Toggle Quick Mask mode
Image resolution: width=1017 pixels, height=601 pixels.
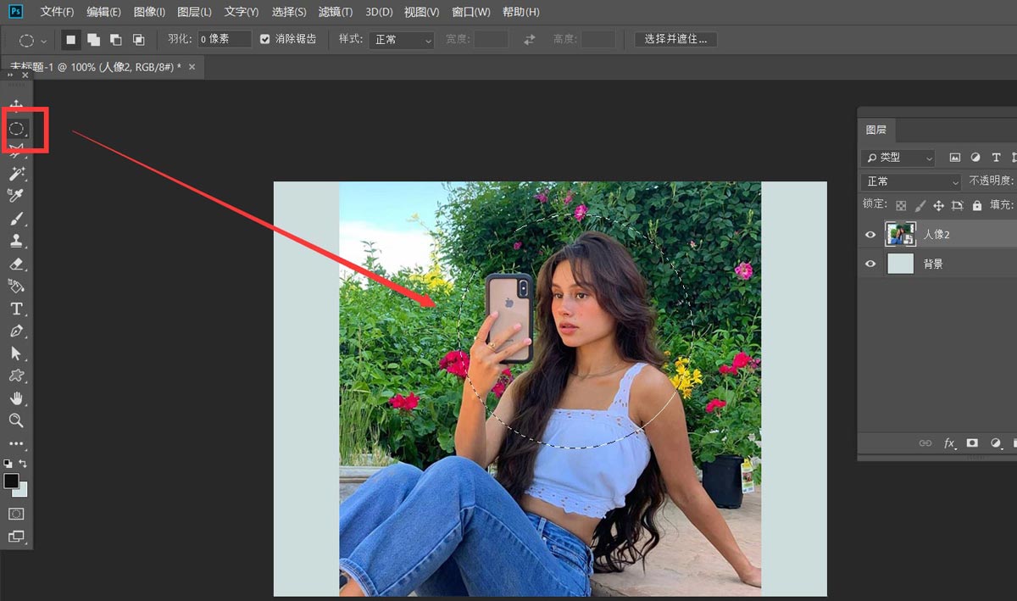pyautogui.click(x=16, y=514)
